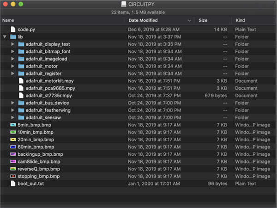Click the green zoom window button
This screenshot has height=208, width=277.
click(x=21, y=4)
